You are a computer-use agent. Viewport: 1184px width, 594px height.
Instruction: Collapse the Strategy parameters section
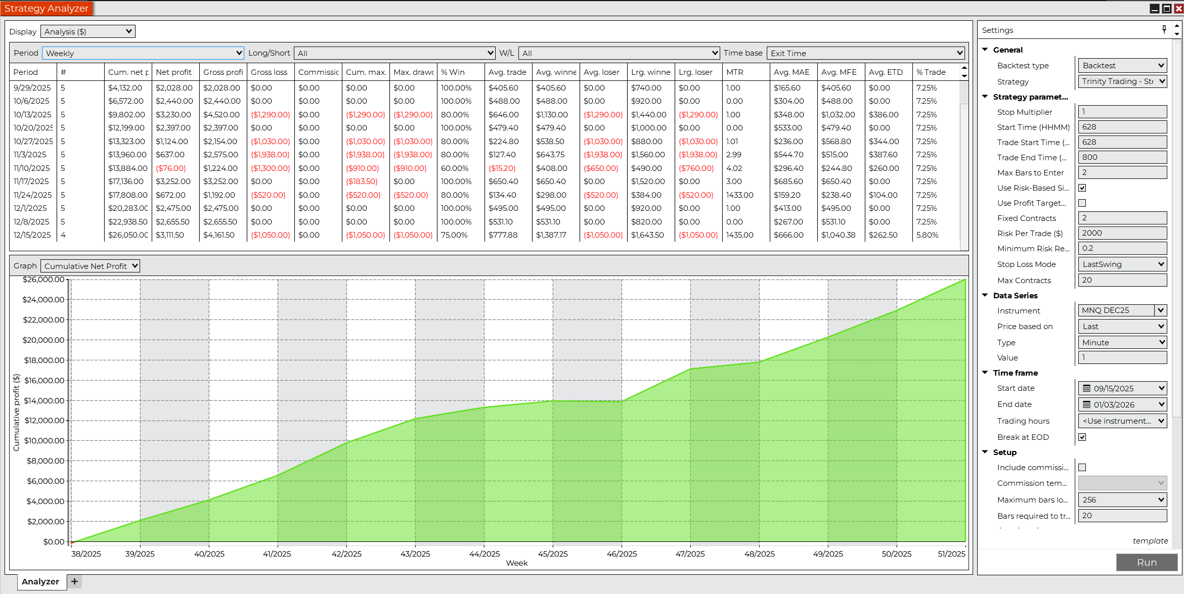tap(985, 97)
